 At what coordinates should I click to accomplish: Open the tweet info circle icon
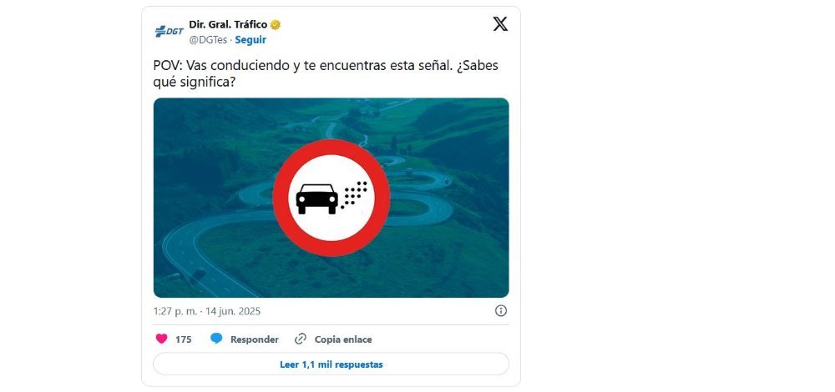coord(500,310)
